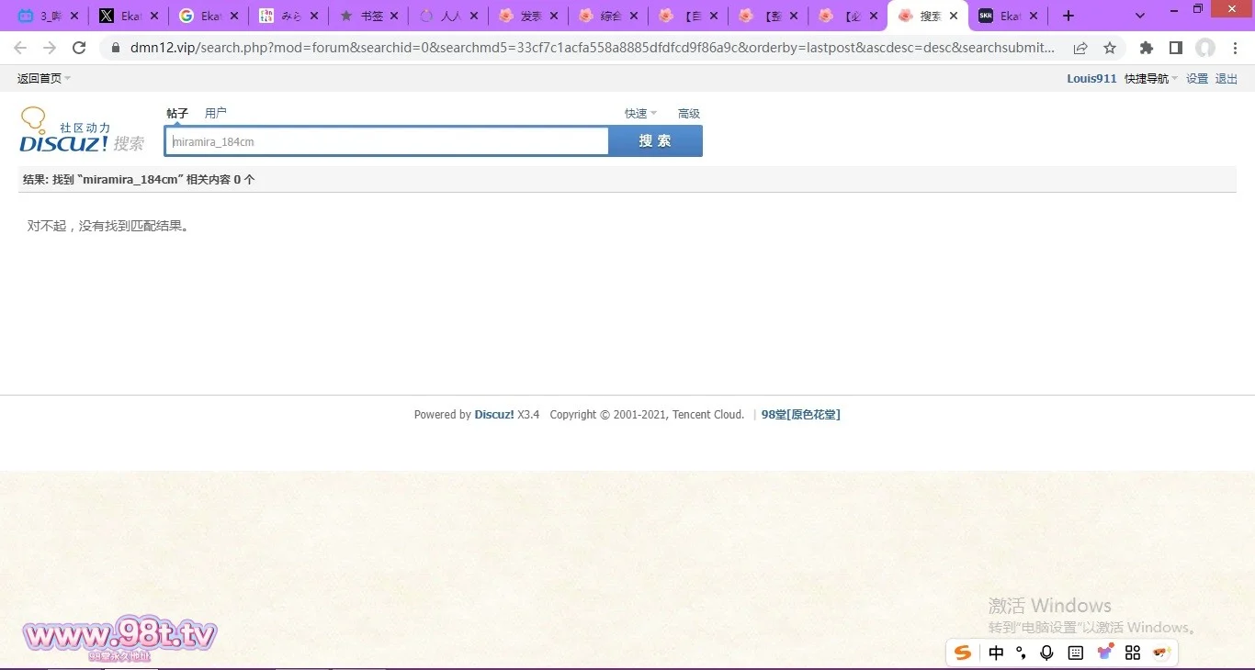
Task: Click the browser reload page icon
Action: [79, 48]
